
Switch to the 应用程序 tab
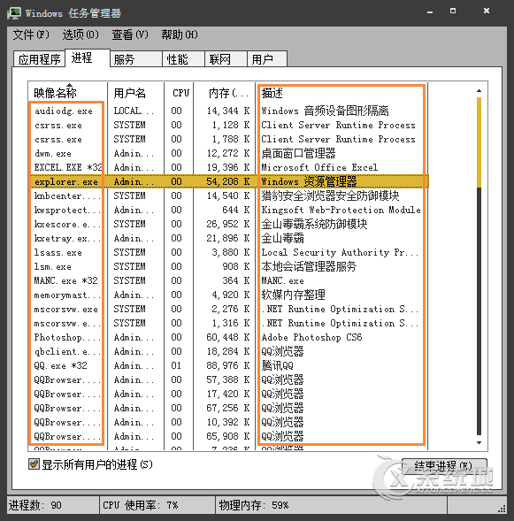click(39, 59)
